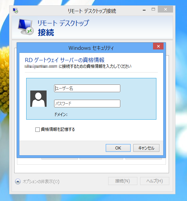This screenshot has height=201, width=187.
Task: Confirm credentials with the OK button
Action: pyautogui.click(x=118, y=148)
